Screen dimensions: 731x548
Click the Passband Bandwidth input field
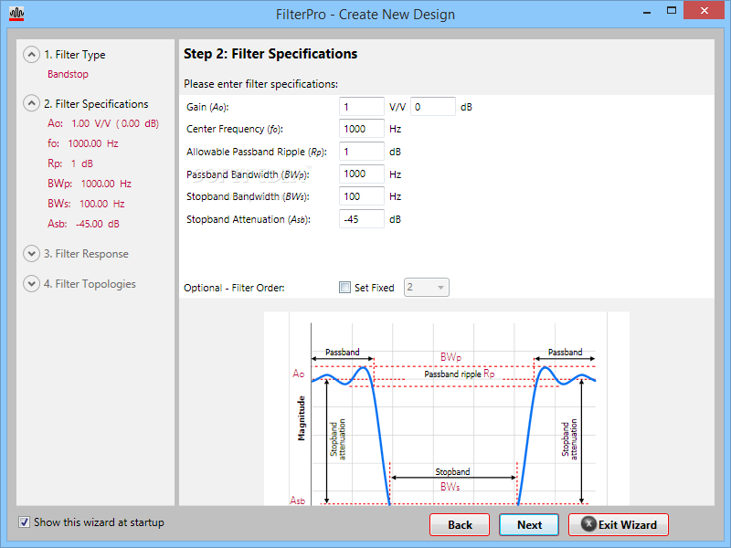[x=362, y=174]
